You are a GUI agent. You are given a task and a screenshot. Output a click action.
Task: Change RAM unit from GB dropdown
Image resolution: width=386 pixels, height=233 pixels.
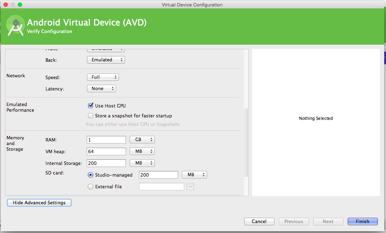[x=142, y=140]
